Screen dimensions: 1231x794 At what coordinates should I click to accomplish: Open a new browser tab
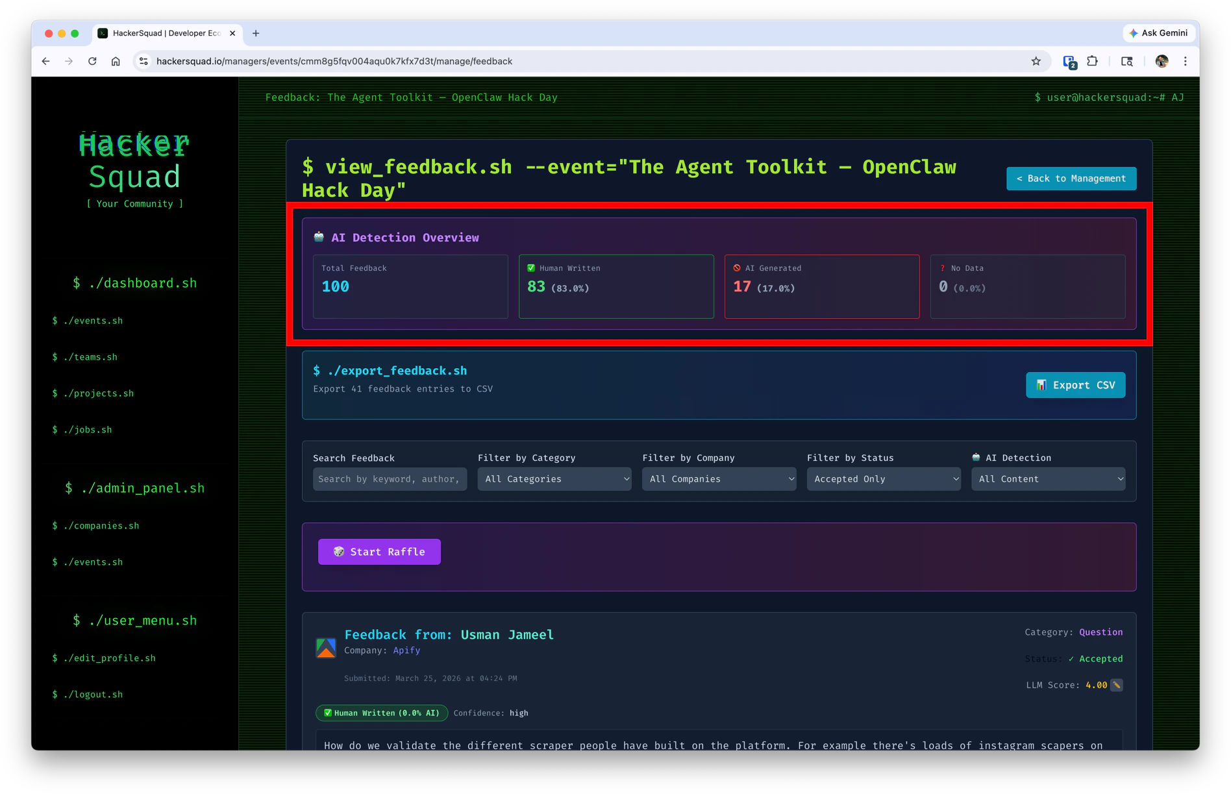click(x=256, y=33)
